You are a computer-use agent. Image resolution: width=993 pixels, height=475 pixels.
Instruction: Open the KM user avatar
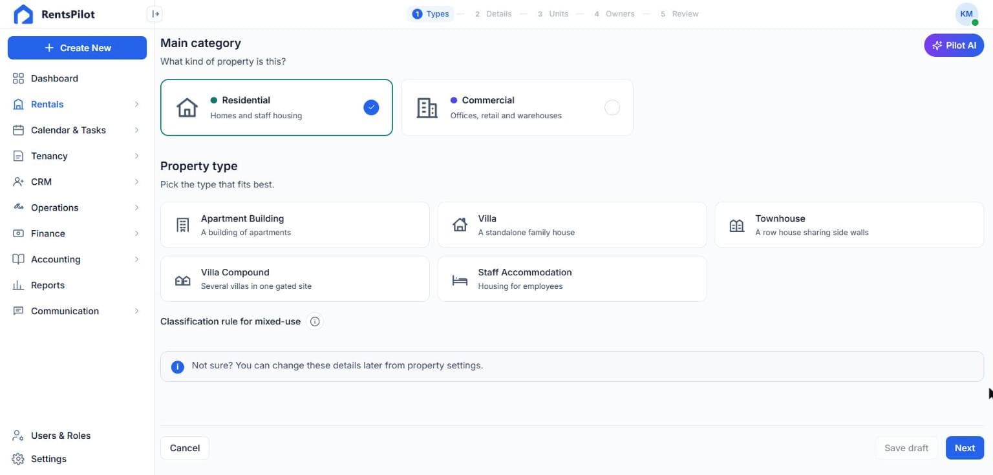click(x=966, y=14)
